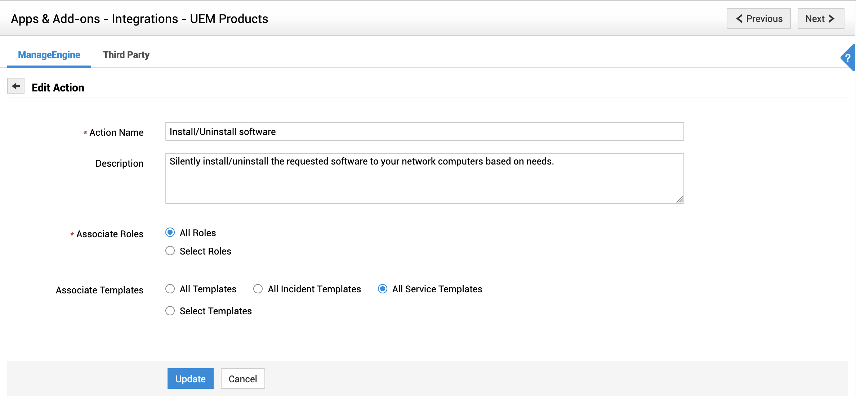Click the Apps & Add-ons page title
This screenshot has height=396, width=856.
point(139,19)
